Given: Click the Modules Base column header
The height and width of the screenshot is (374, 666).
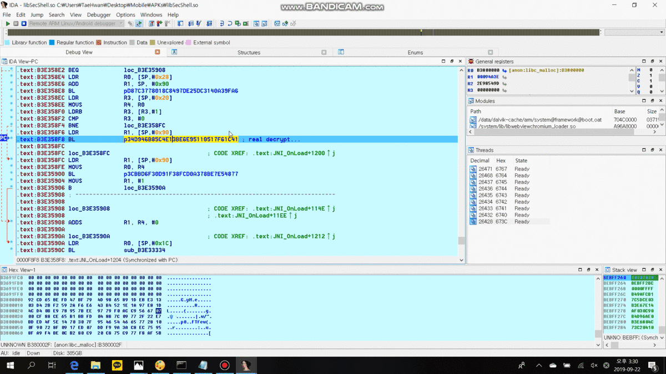Looking at the screenshot, I should click(619, 111).
